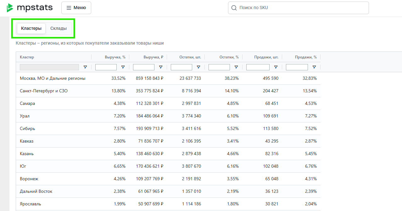Open filter icon for Продажи, шт. column

[x=276, y=67]
